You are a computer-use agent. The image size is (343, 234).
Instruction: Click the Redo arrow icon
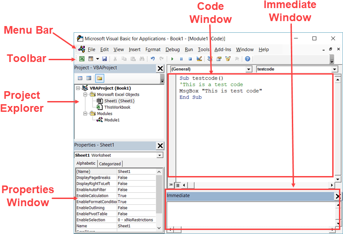click(162, 59)
